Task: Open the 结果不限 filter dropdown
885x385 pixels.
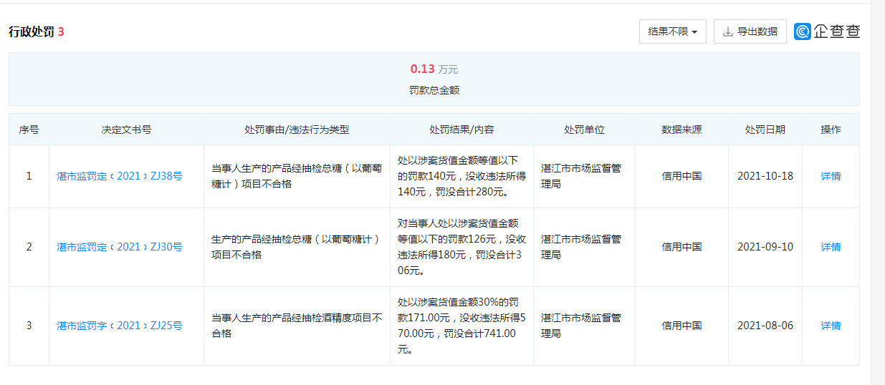Action: (x=672, y=31)
